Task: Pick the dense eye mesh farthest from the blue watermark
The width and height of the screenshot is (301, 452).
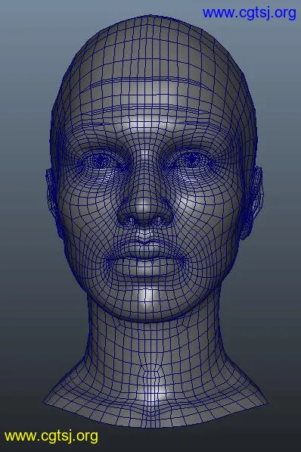Action: (x=99, y=161)
